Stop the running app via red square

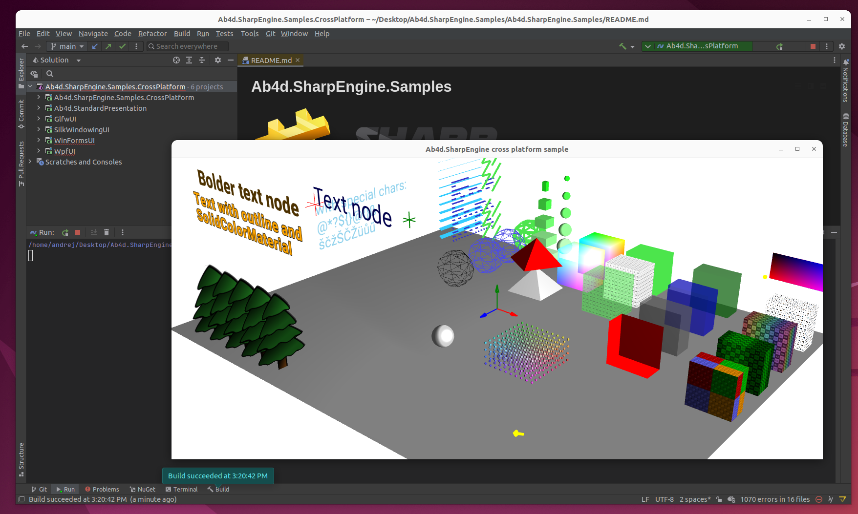point(813,46)
